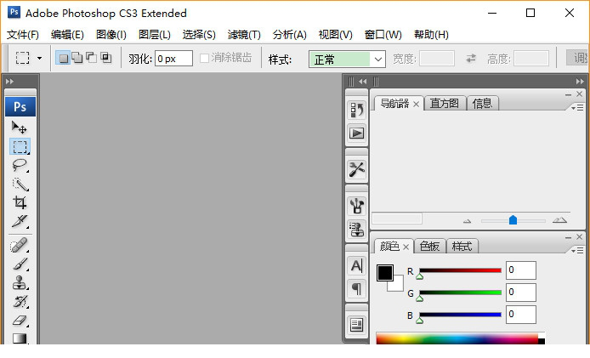
Task: Open the 窗口(W) menu
Action: pyautogui.click(x=383, y=35)
